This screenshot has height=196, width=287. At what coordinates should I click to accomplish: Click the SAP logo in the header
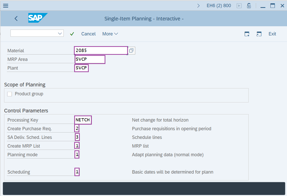pos(38,18)
